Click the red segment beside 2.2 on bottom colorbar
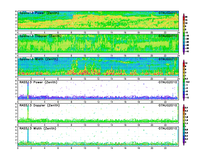 point(184,109)
